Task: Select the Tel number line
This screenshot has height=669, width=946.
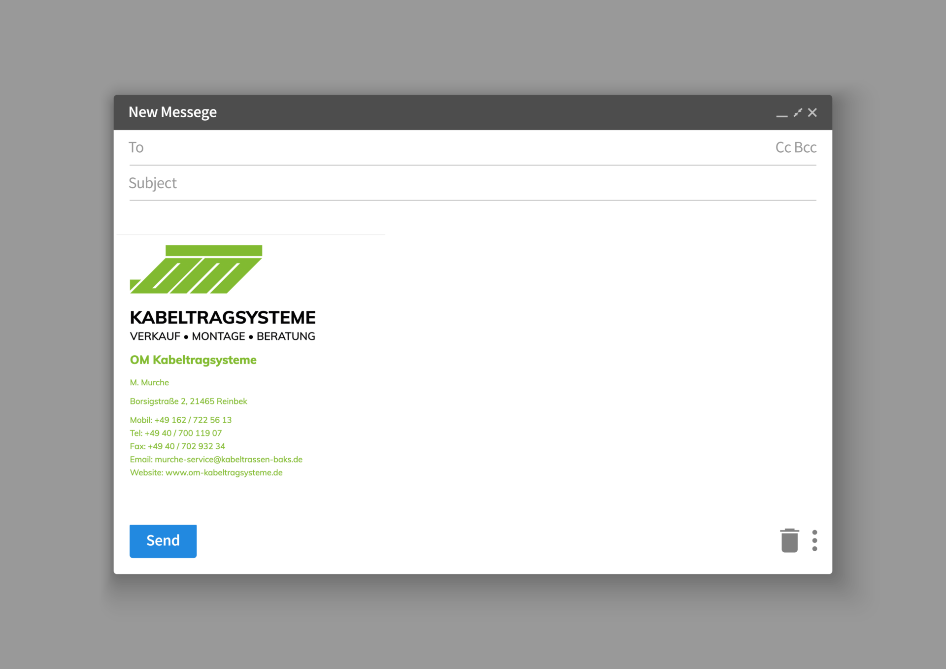Action: pyautogui.click(x=176, y=433)
